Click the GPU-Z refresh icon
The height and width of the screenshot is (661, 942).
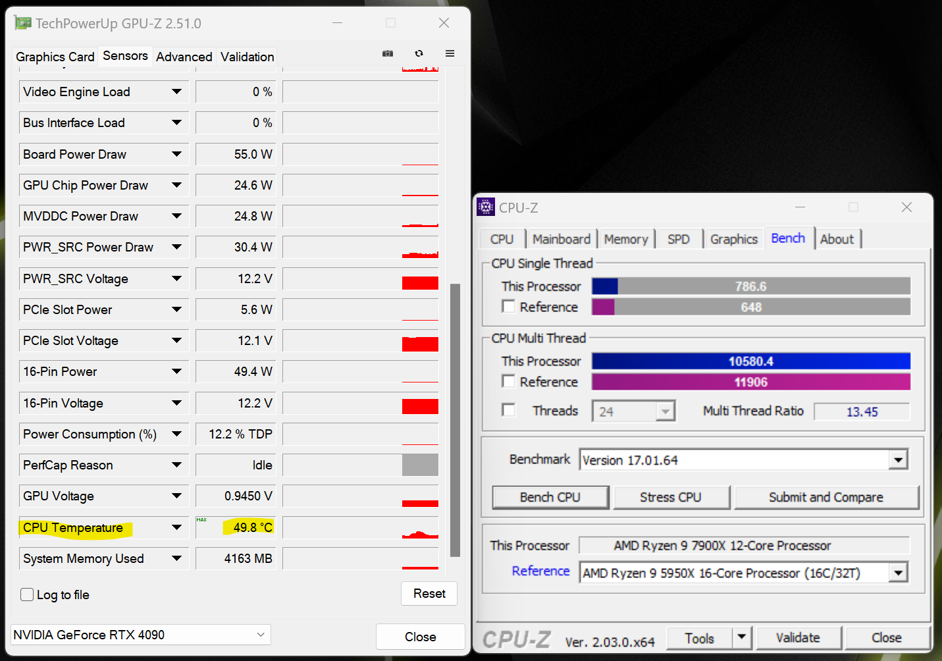click(419, 53)
